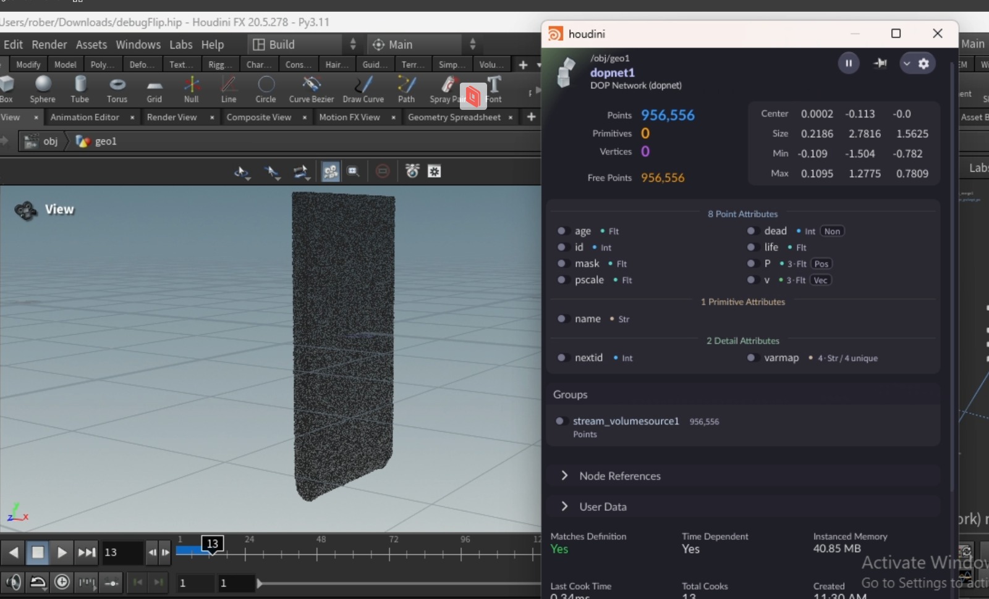Click the Draw Curve shelf tool
The width and height of the screenshot is (989, 599).
[363, 88]
